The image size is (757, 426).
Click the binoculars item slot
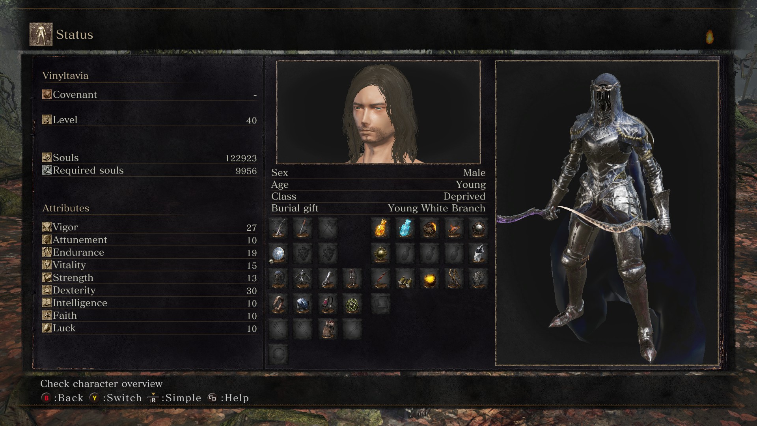[x=405, y=278]
